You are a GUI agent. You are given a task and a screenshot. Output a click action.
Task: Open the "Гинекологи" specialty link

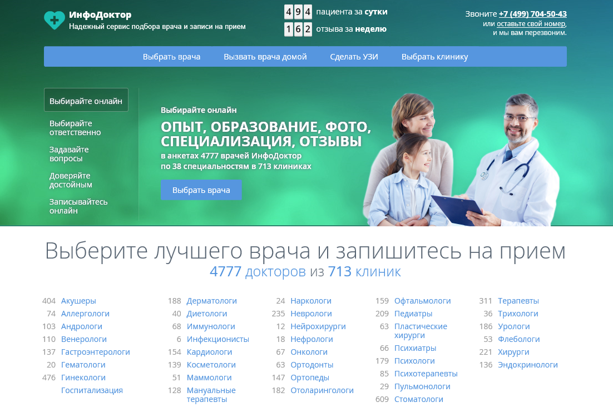[x=83, y=378]
